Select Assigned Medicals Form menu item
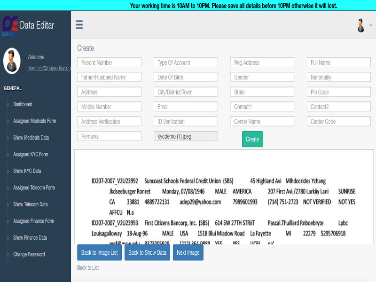The image size is (376, 282). 34,121
